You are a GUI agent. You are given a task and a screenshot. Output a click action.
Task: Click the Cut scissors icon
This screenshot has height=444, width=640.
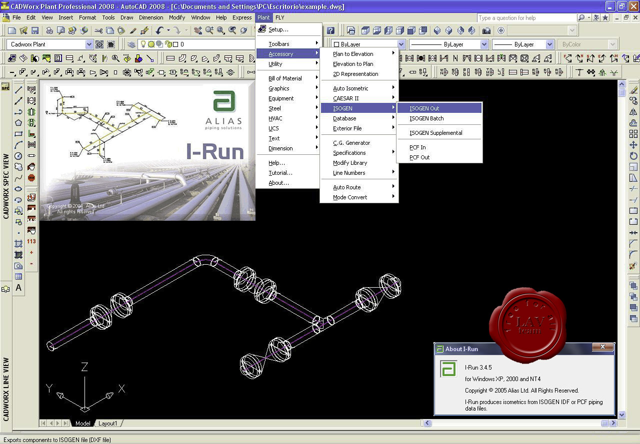pyautogui.click(x=98, y=30)
